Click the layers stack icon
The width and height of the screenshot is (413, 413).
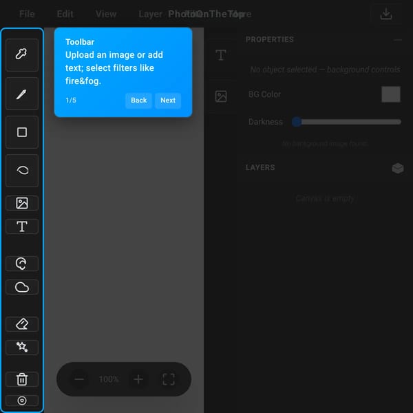point(397,168)
